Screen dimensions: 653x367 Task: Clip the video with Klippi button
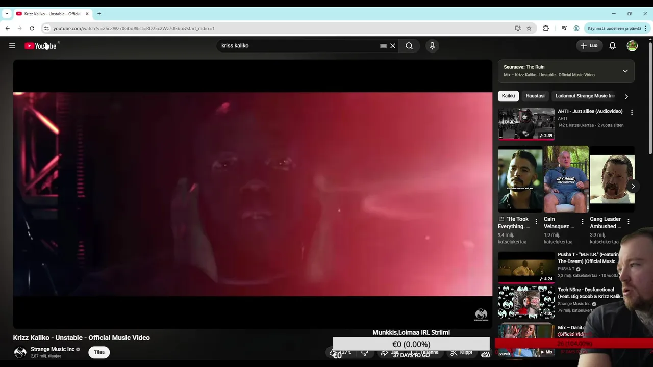[x=461, y=352]
